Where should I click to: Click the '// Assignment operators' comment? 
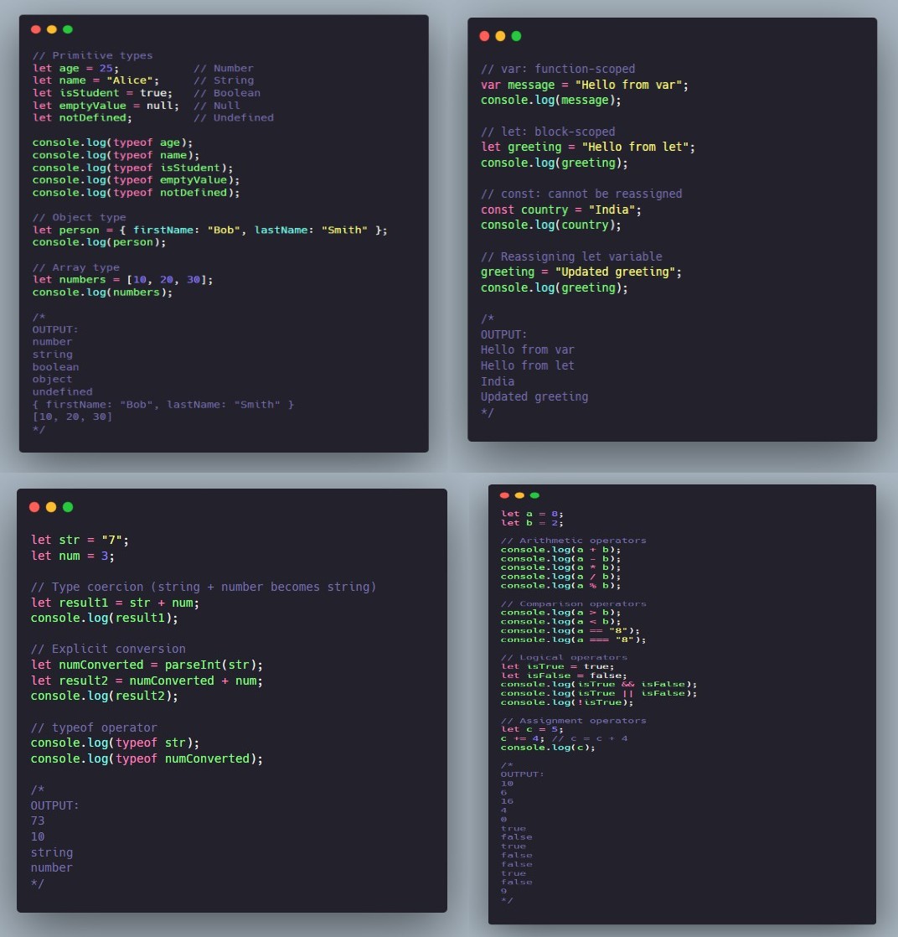(x=574, y=721)
